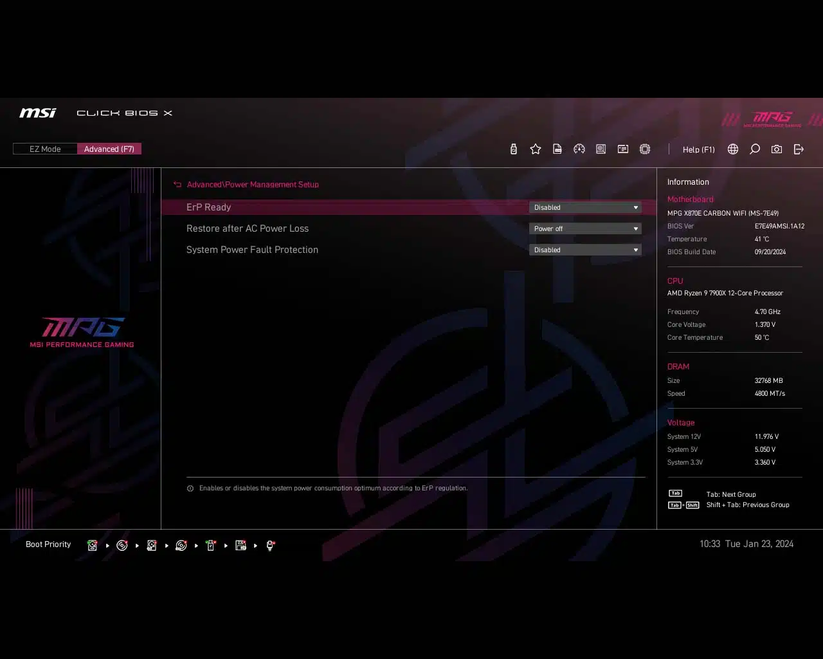Click the Voltage heading in Information panel
Image resolution: width=823 pixels, height=659 pixels.
click(681, 423)
